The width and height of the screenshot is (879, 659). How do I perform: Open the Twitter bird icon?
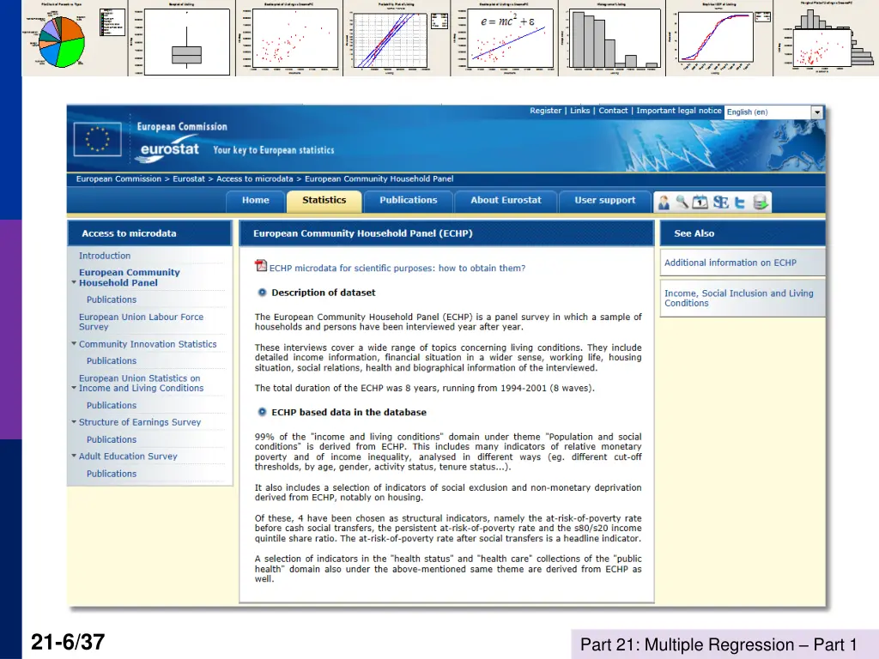click(740, 203)
